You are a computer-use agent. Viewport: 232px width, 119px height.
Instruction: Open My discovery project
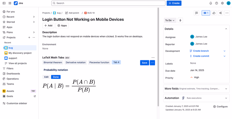pos(20,53)
